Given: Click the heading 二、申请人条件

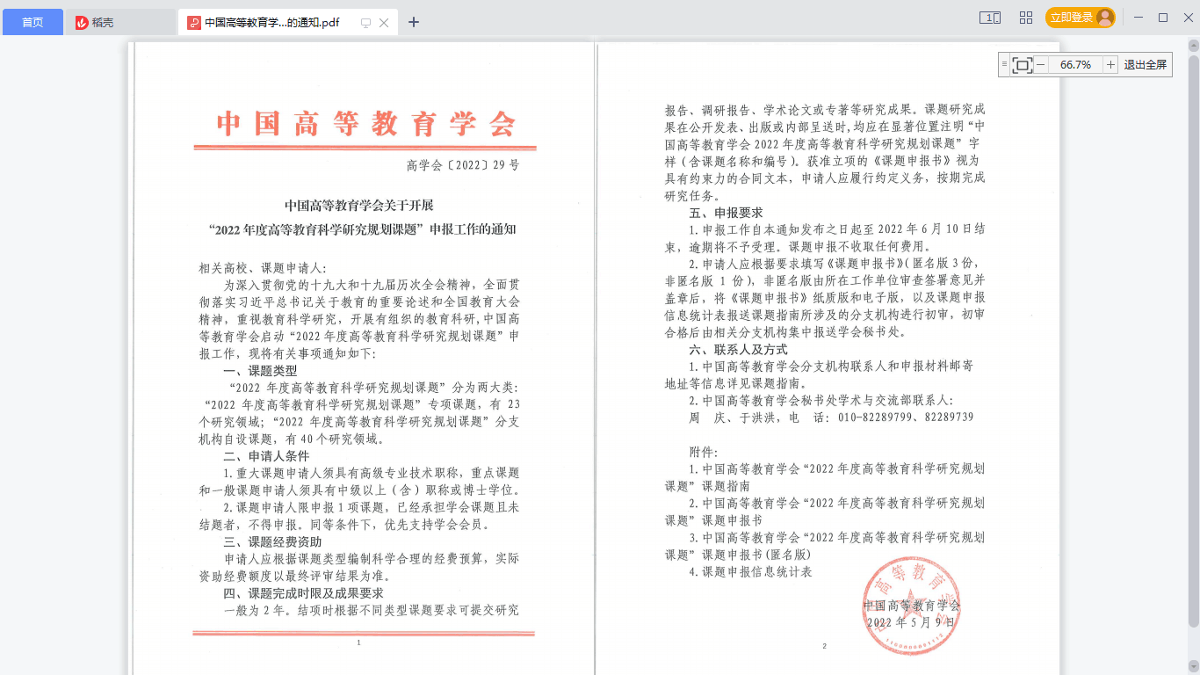Looking at the screenshot, I should tap(266, 456).
